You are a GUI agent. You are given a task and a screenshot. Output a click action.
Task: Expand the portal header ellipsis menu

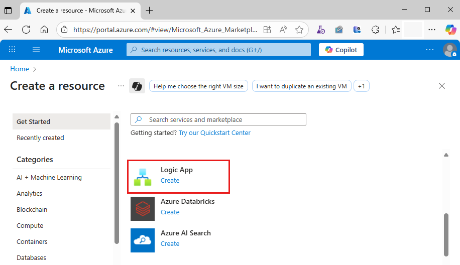click(430, 50)
